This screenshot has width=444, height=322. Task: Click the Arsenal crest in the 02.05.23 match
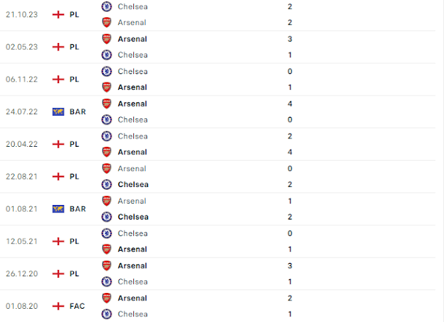click(106, 39)
